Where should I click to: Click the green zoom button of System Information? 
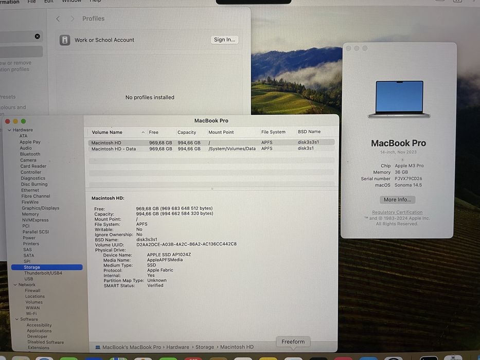pos(24,121)
